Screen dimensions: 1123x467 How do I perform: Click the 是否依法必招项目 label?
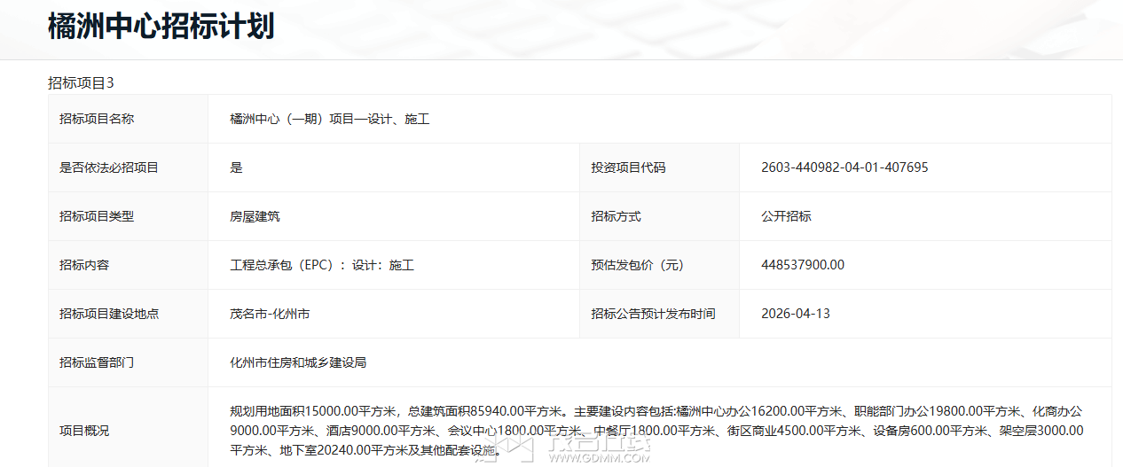[x=108, y=167]
